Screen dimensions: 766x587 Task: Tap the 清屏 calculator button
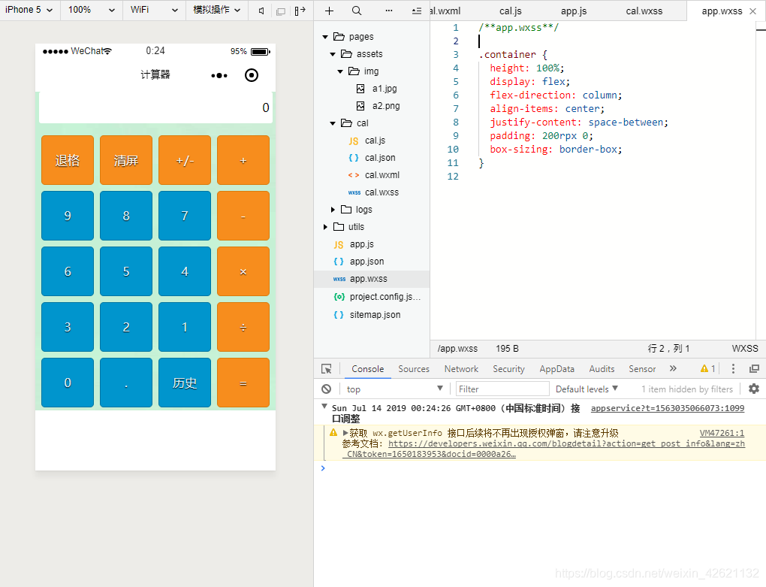pos(126,160)
